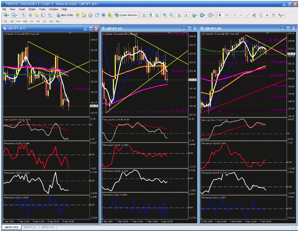The height and width of the screenshot is (231, 299).
Task: Open the Strategy Tester icon
Action: pyautogui.click(x=50, y=15)
